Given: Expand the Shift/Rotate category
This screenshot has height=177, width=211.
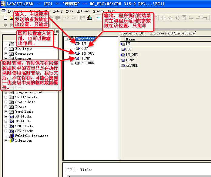Looking at the screenshot, I should [6, 97].
